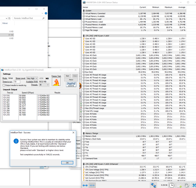Click the PayPal Donate image in IntelBurnTest
Image resolution: width=196 pixels, height=188 pixels.
point(71,84)
